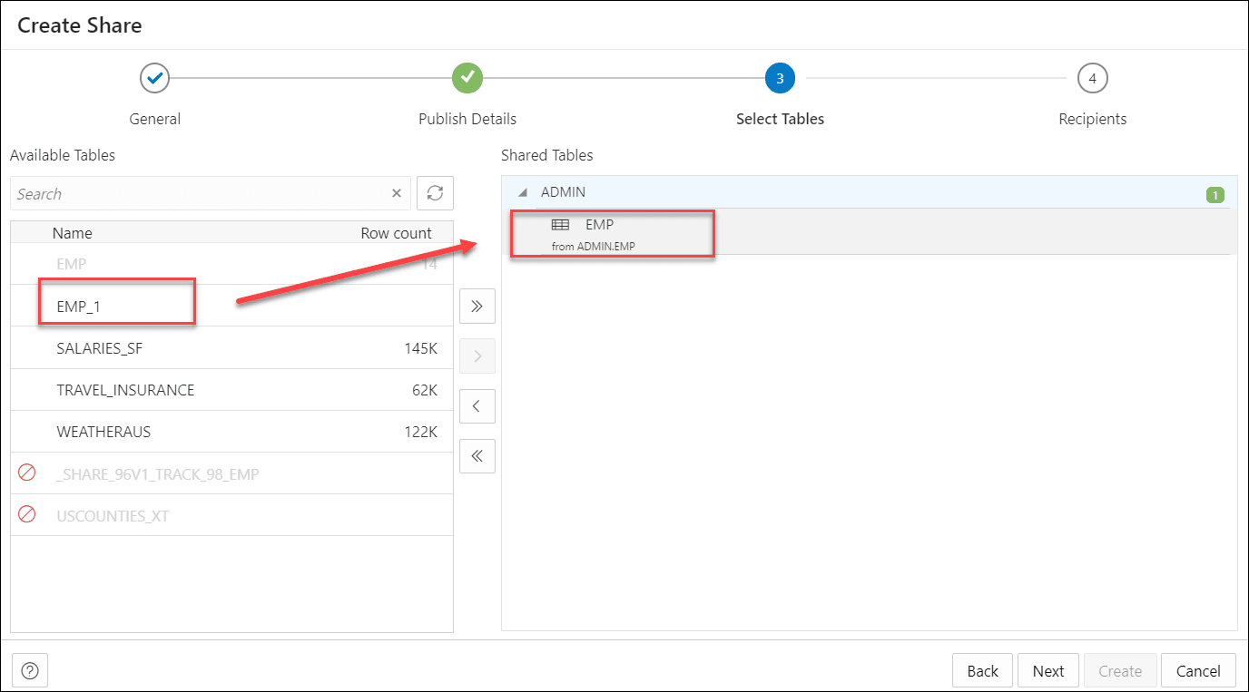Image resolution: width=1249 pixels, height=692 pixels.
Task: Click the Cancel button
Action: click(1198, 670)
